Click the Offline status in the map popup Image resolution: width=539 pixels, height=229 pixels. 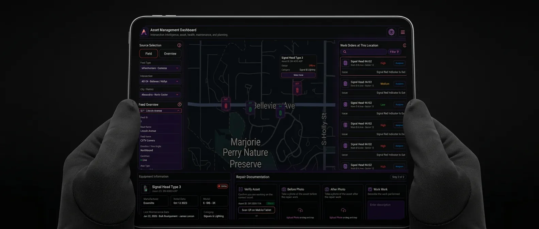(x=312, y=65)
